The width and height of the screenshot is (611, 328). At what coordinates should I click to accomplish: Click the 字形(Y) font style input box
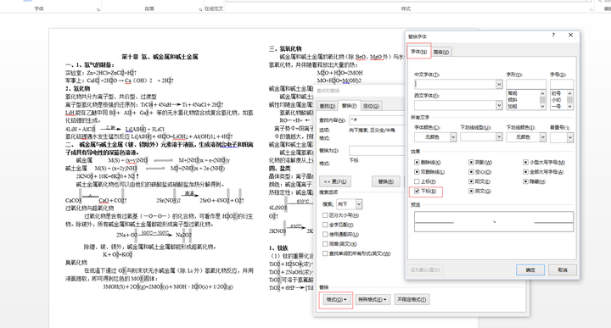coord(526,84)
